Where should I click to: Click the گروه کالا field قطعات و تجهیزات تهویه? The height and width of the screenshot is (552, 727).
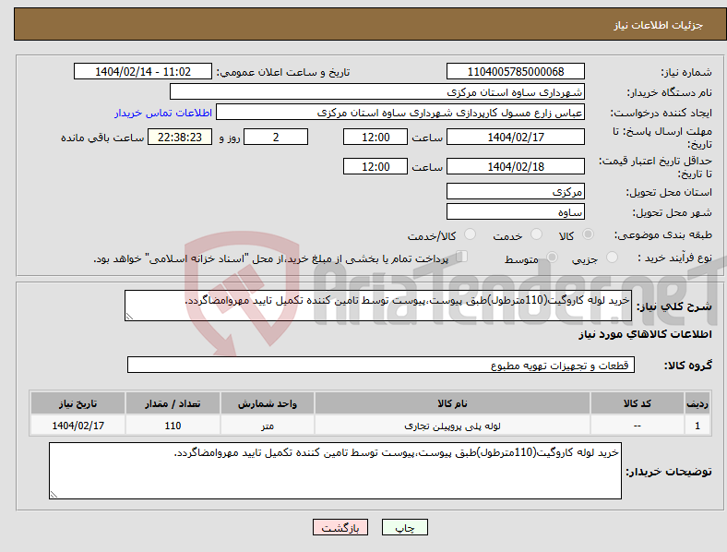[381, 365]
